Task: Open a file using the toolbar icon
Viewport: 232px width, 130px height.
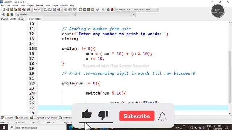Action: click(8, 10)
